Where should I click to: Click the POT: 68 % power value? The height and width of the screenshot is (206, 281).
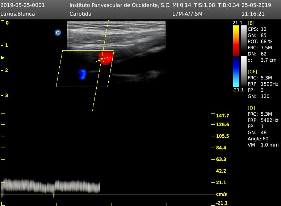pyautogui.click(x=260, y=41)
